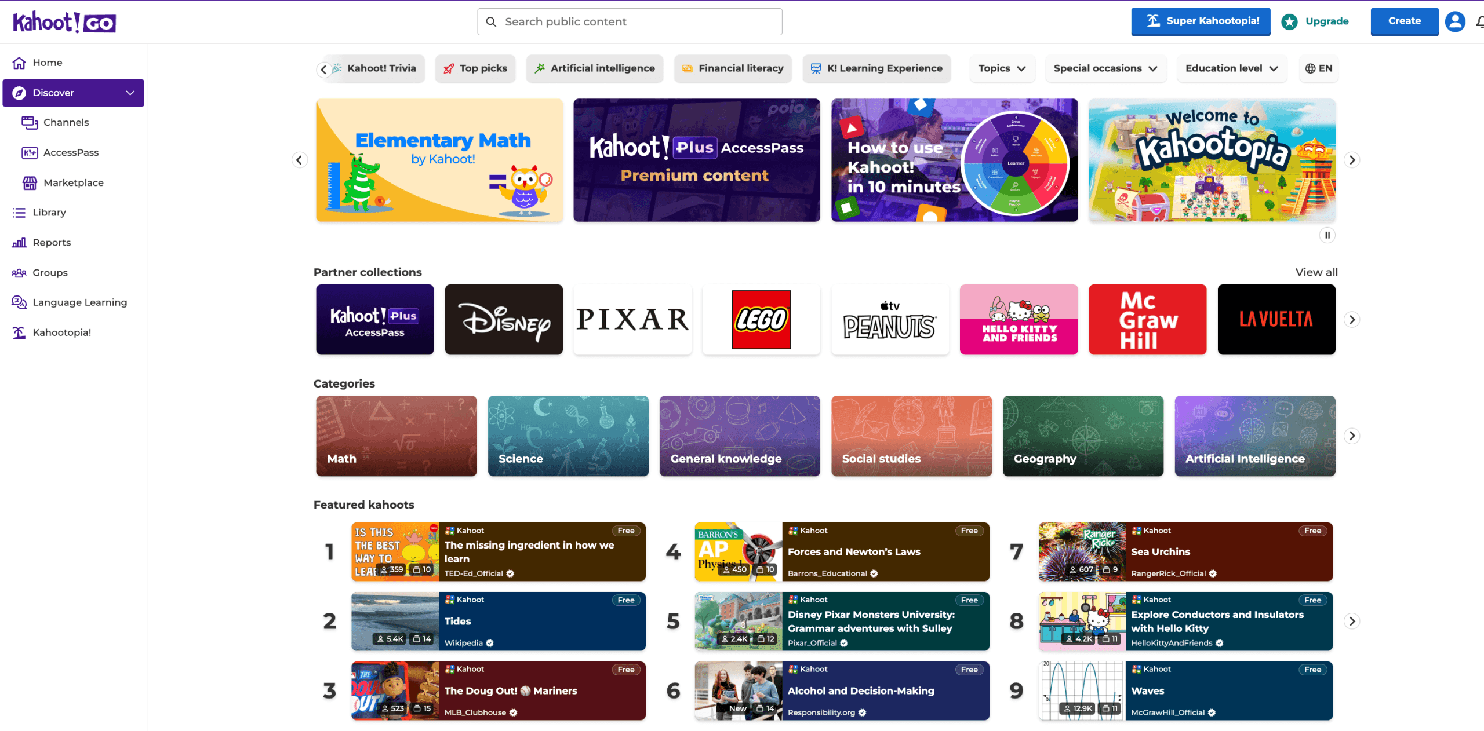Click the Marketplace store icon
Image resolution: width=1484 pixels, height=731 pixels.
click(x=30, y=182)
